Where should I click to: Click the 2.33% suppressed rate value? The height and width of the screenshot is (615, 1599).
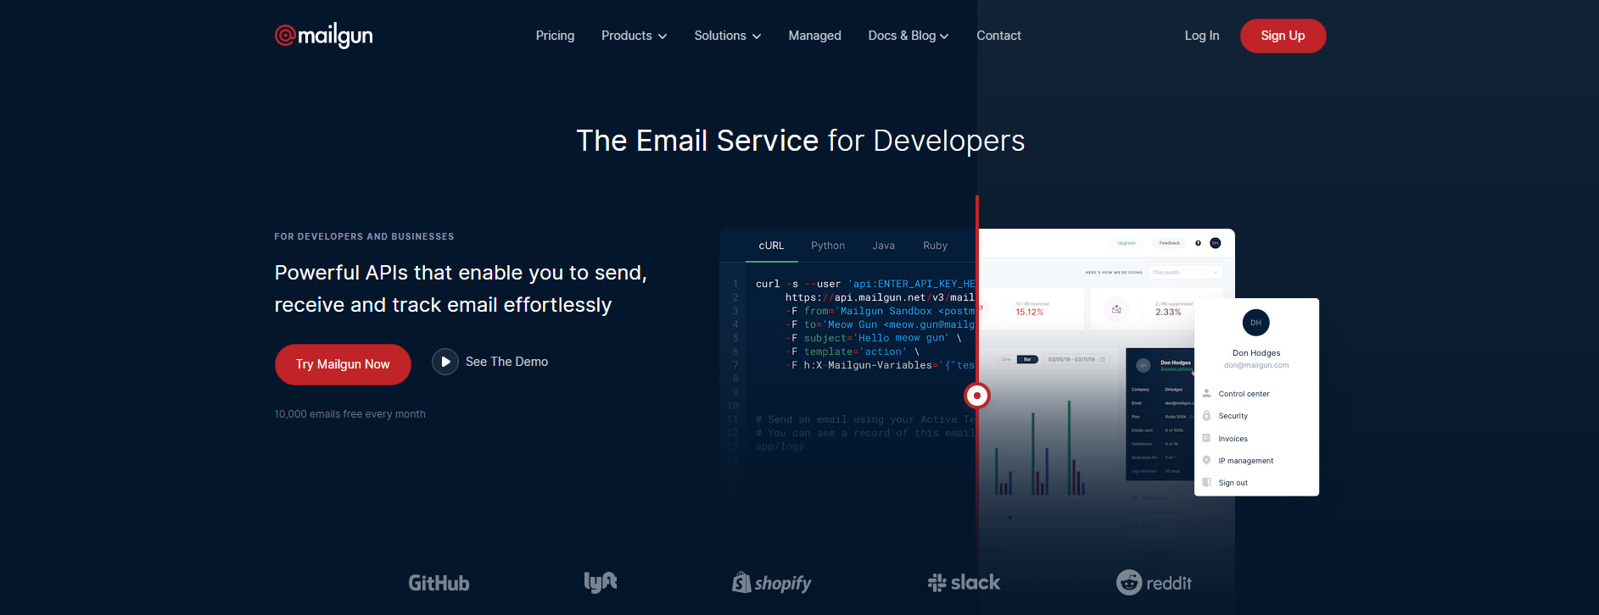[x=1168, y=312]
